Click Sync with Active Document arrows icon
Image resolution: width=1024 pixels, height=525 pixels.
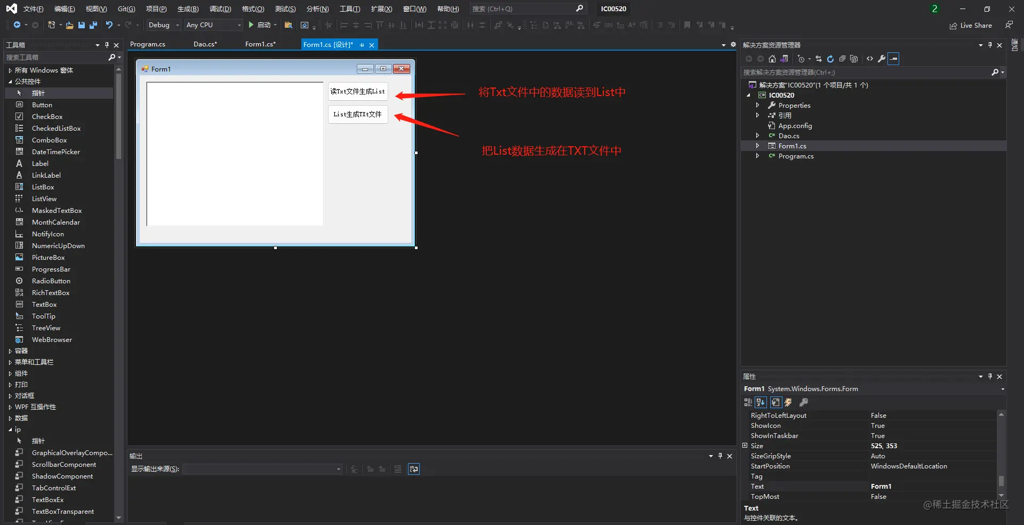tap(819, 59)
